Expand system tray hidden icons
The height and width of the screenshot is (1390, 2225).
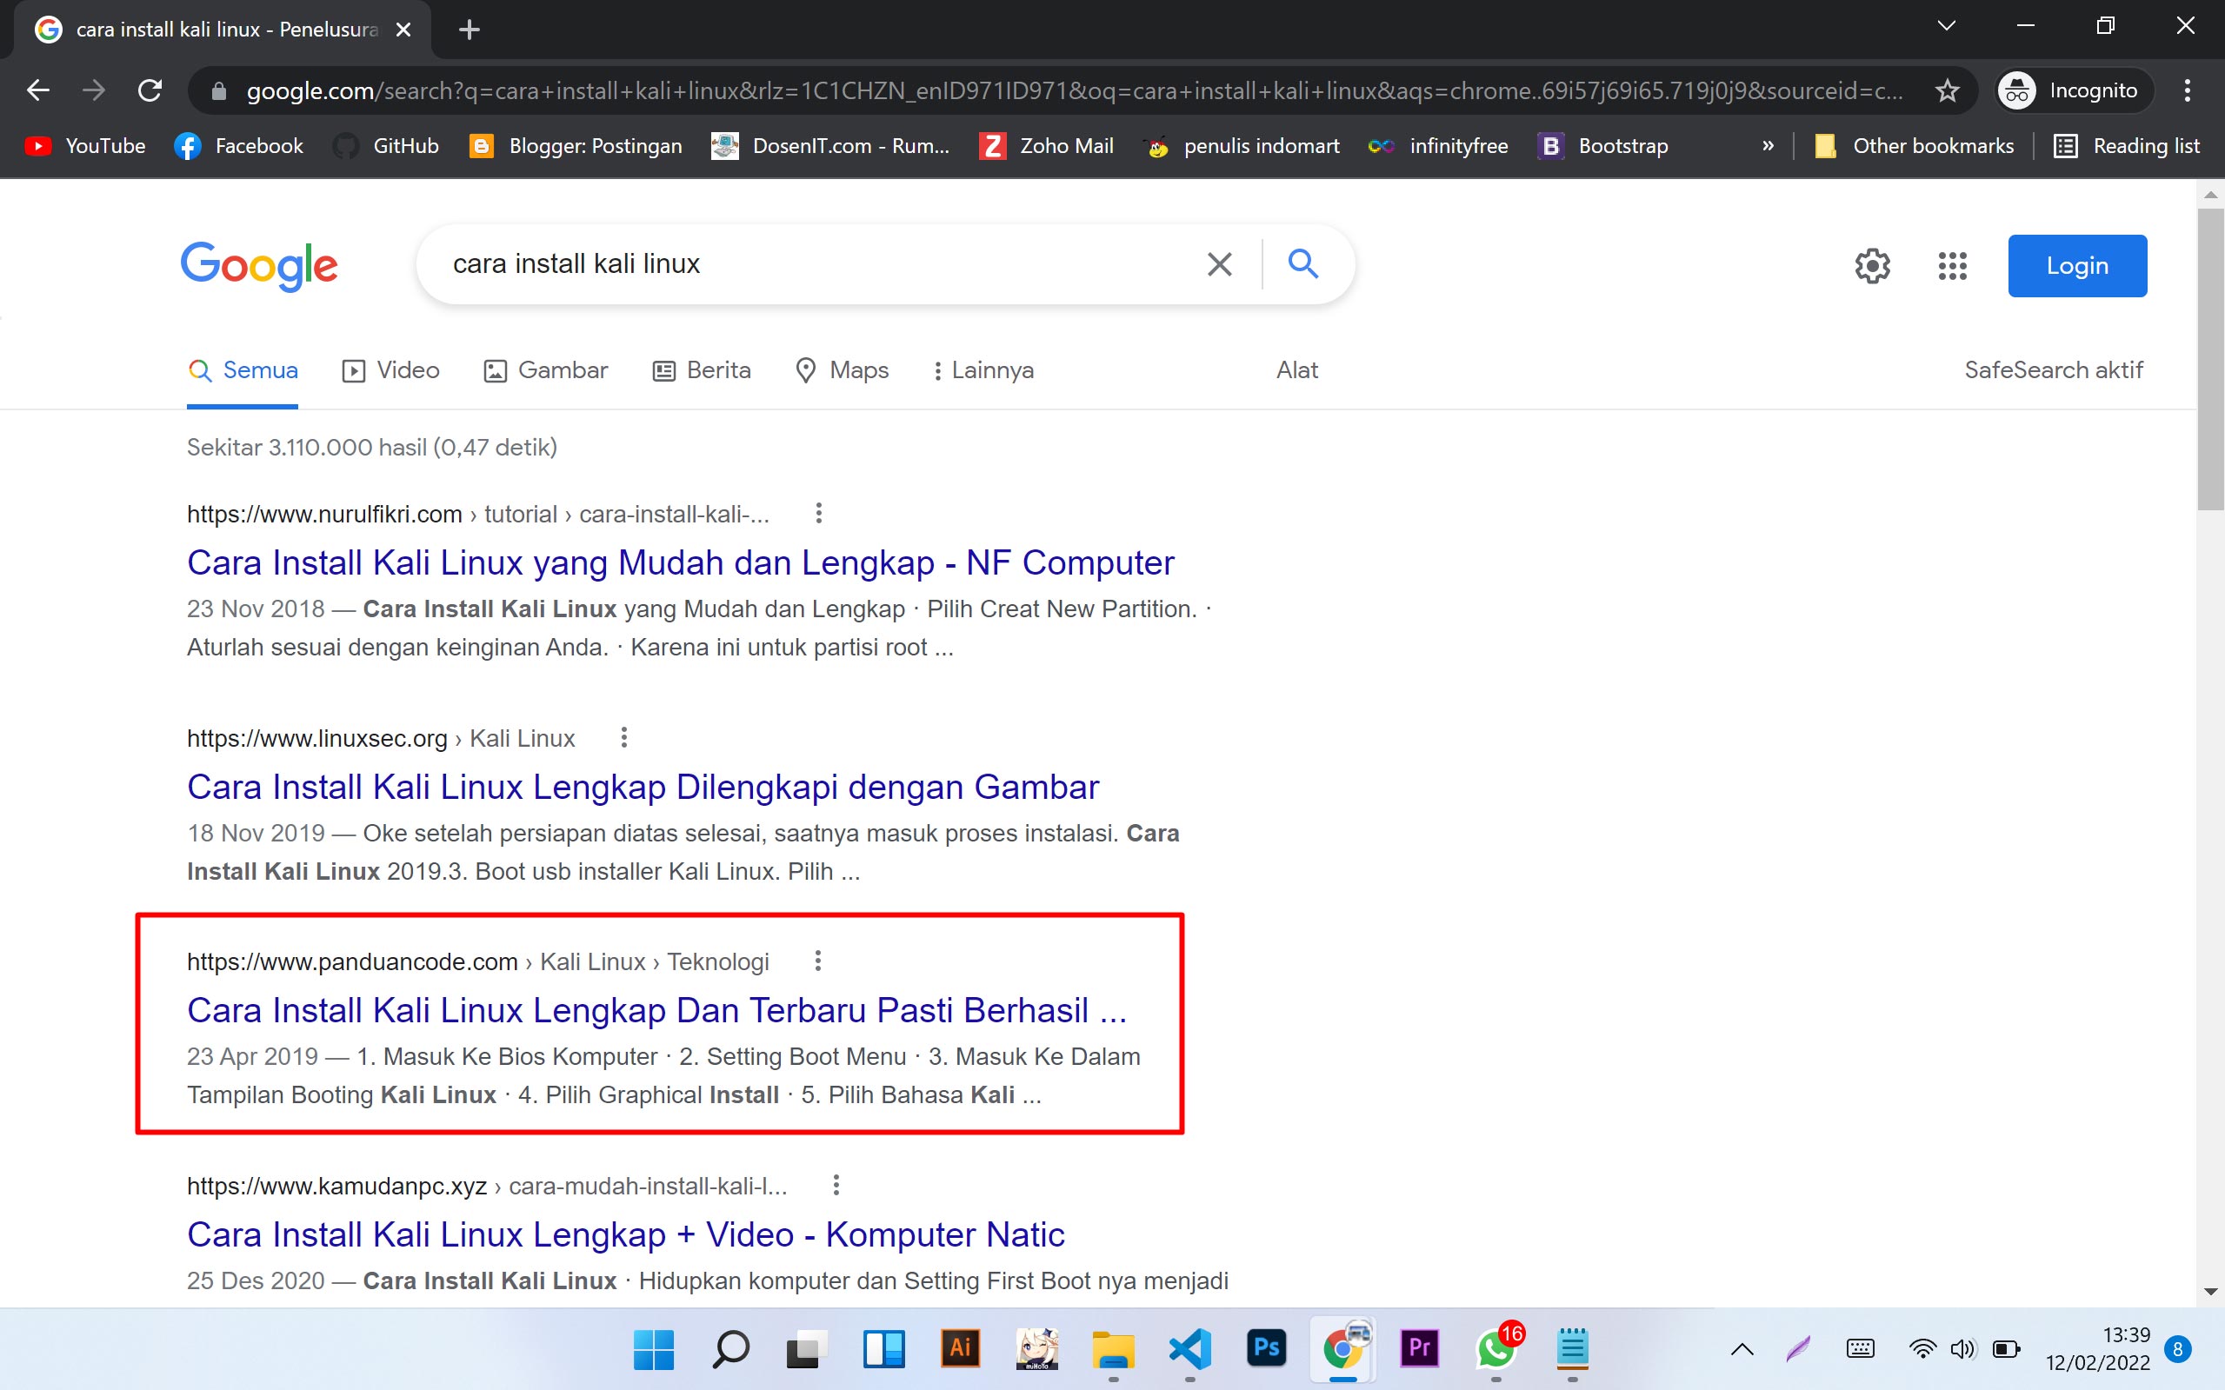(1742, 1349)
